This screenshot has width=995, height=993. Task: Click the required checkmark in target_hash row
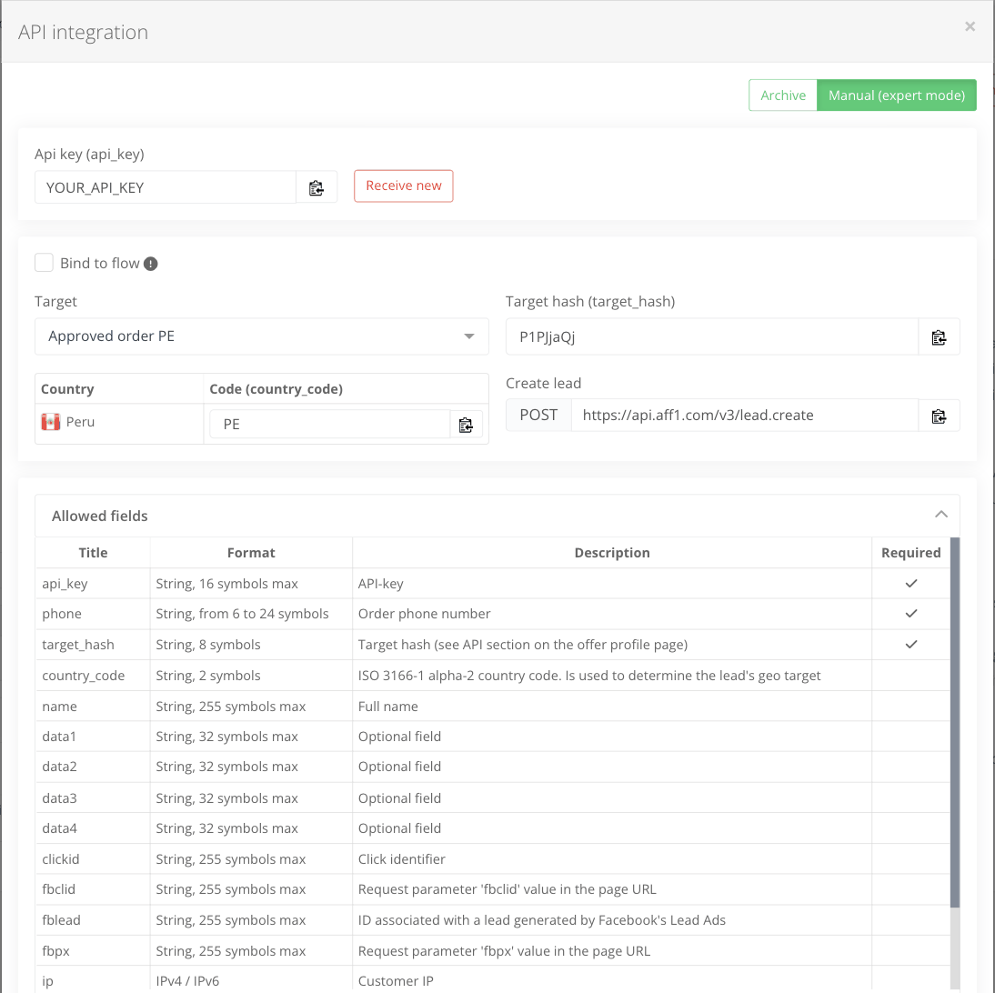tap(911, 644)
